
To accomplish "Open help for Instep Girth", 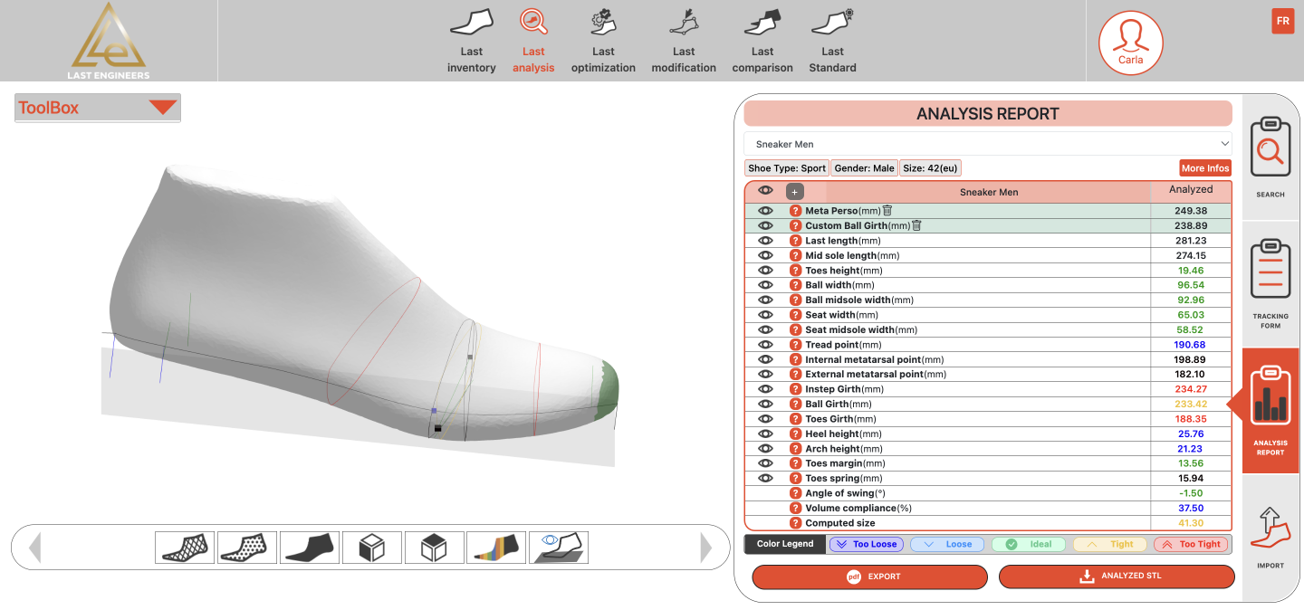I will [x=795, y=389].
